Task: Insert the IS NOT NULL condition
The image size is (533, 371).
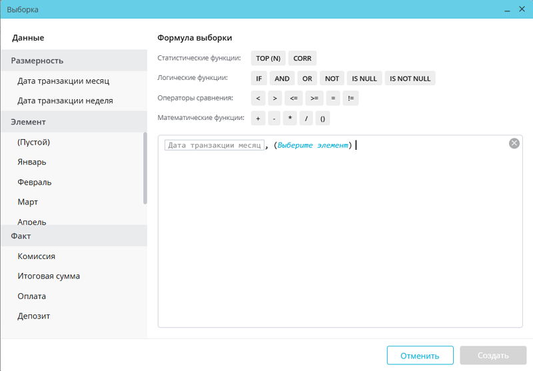Action: point(410,79)
